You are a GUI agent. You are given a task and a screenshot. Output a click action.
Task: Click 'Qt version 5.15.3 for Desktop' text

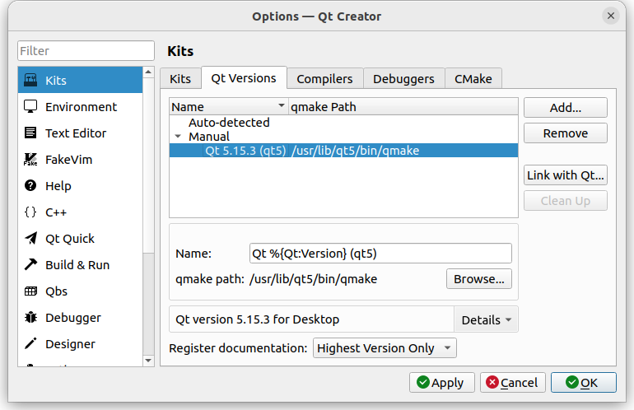click(257, 319)
